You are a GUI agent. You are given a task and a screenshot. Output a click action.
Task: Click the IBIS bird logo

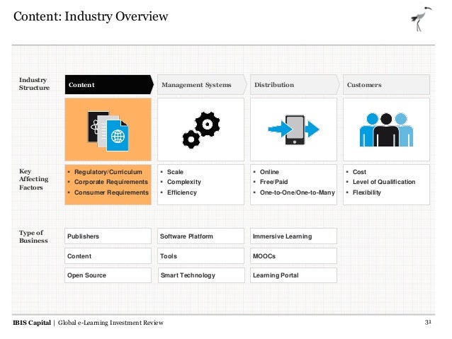(x=421, y=19)
